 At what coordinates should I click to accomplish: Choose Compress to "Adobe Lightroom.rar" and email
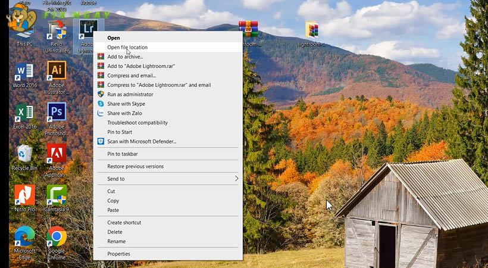pyautogui.click(x=168, y=85)
